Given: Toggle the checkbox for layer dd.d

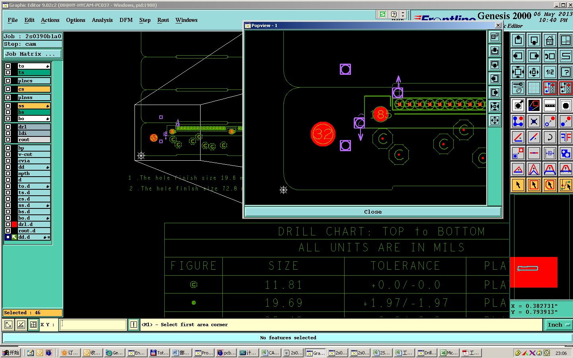Looking at the screenshot, I should coord(8,237).
